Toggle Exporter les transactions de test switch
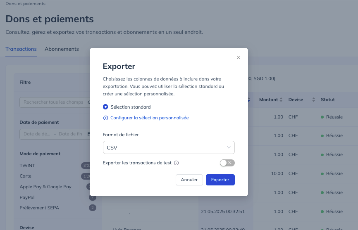Image resolution: width=358 pixels, height=230 pixels. (227, 163)
